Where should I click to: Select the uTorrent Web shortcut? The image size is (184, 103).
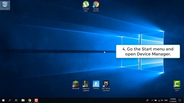(86, 6)
